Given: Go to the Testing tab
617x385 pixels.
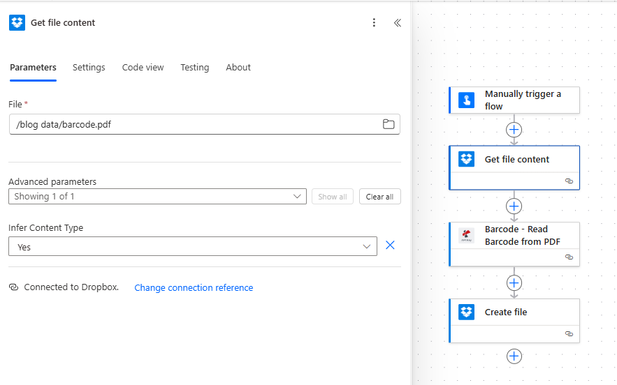Looking at the screenshot, I should [x=194, y=68].
